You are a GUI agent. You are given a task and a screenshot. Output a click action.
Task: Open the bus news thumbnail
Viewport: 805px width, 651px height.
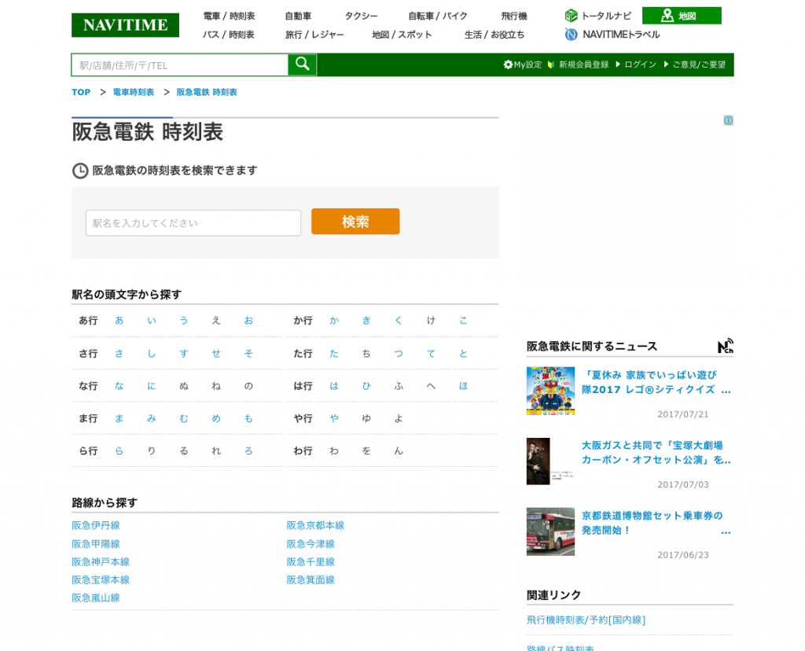(550, 531)
